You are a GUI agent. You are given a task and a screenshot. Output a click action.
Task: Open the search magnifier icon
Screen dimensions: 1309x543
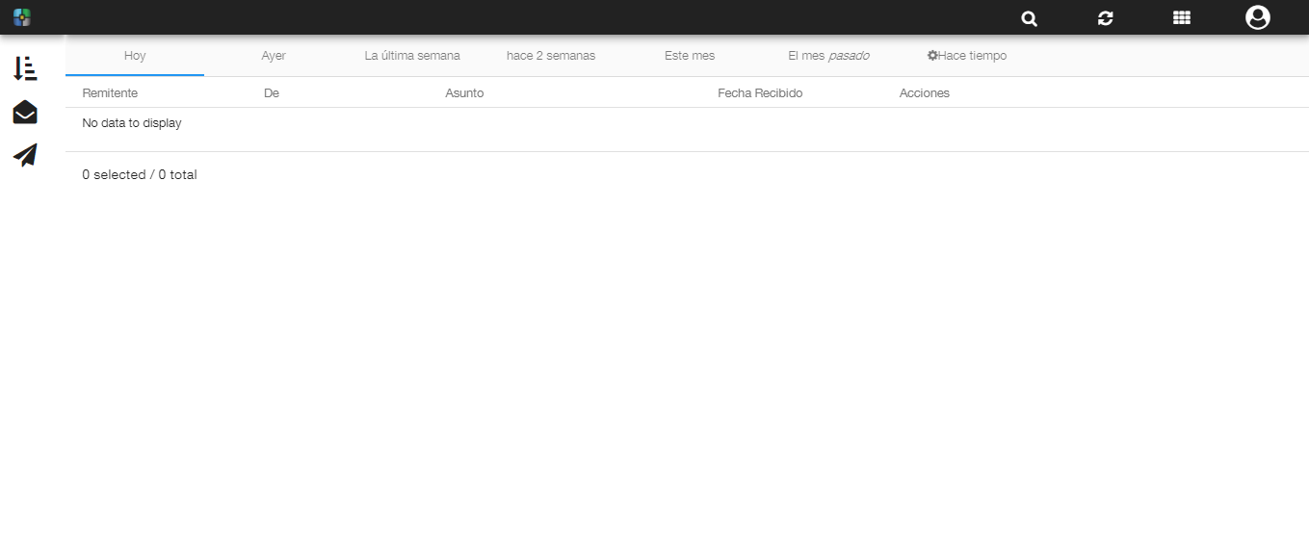click(1029, 18)
